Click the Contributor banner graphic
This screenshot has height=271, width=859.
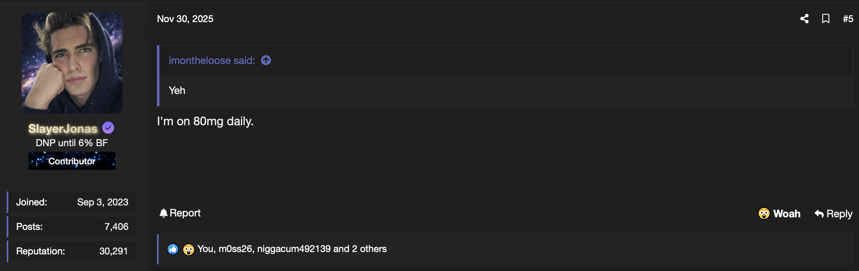[72, 161]
